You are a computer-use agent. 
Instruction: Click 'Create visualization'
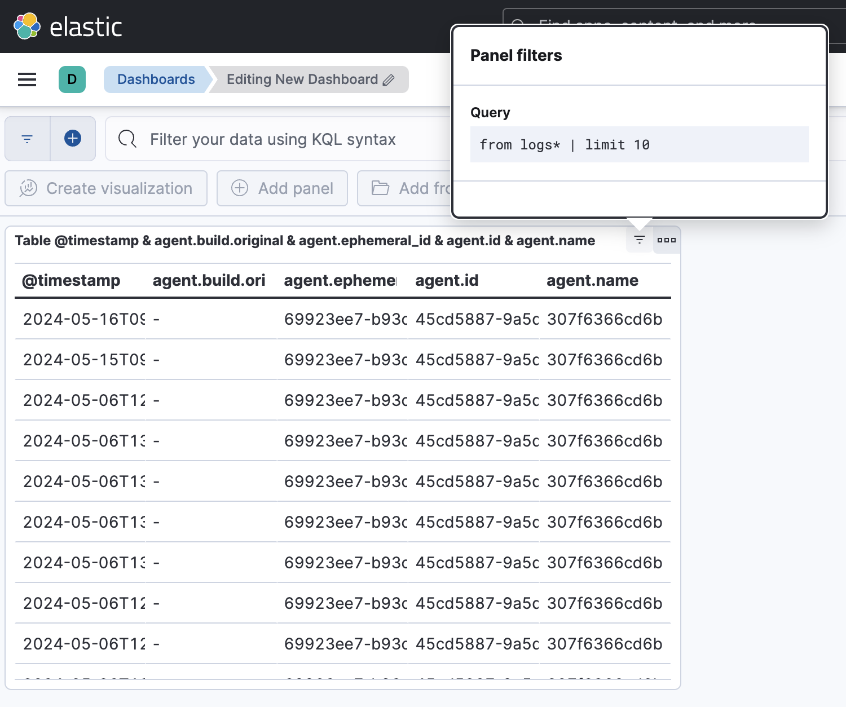[x=106, y=188]
